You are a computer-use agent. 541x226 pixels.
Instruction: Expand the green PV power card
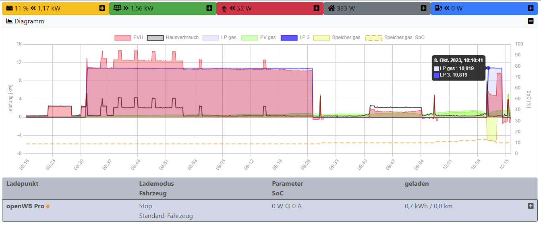(209, 8)
